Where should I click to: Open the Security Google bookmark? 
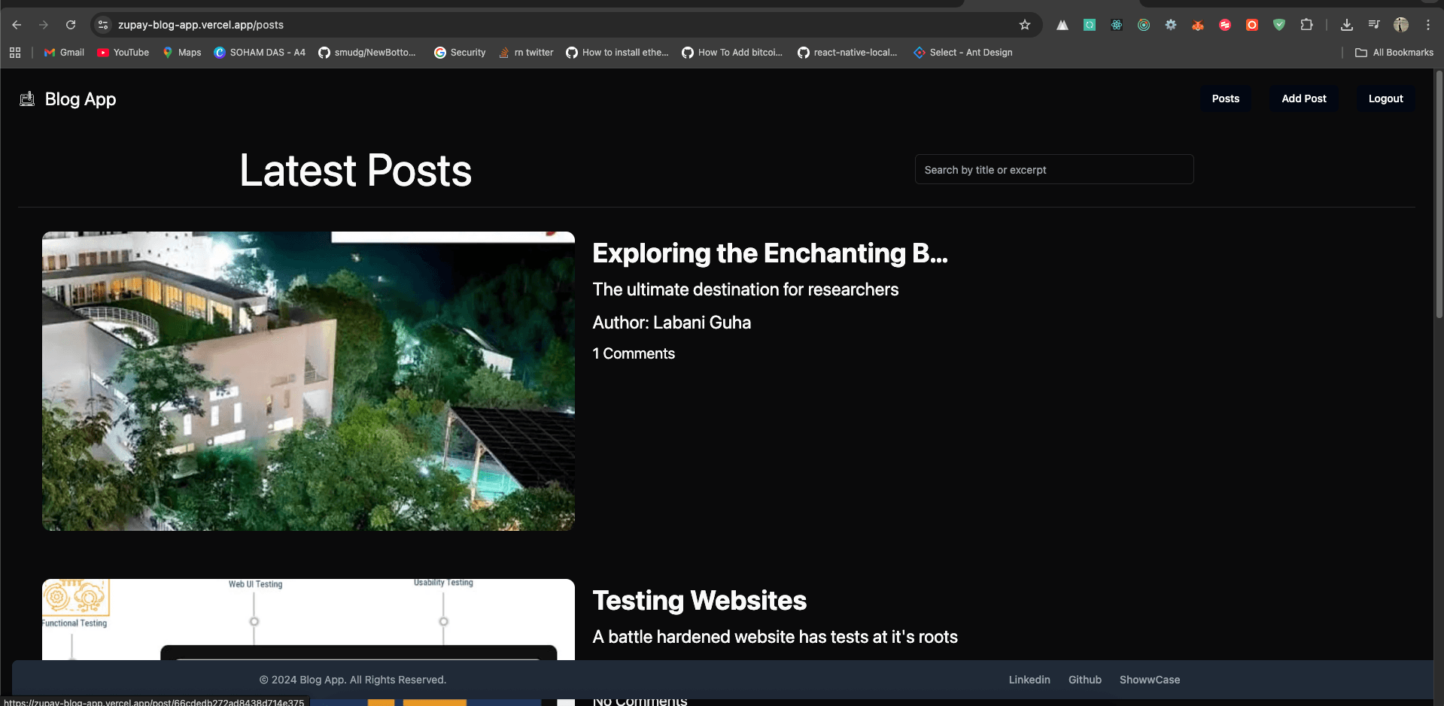[460, 53]
